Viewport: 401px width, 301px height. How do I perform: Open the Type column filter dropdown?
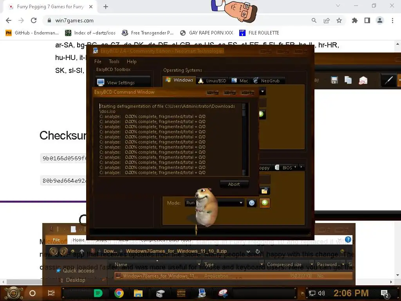tap(261, 264)
